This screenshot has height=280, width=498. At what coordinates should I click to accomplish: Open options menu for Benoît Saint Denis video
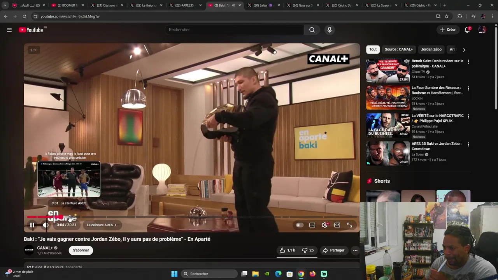tap(468, 62)
